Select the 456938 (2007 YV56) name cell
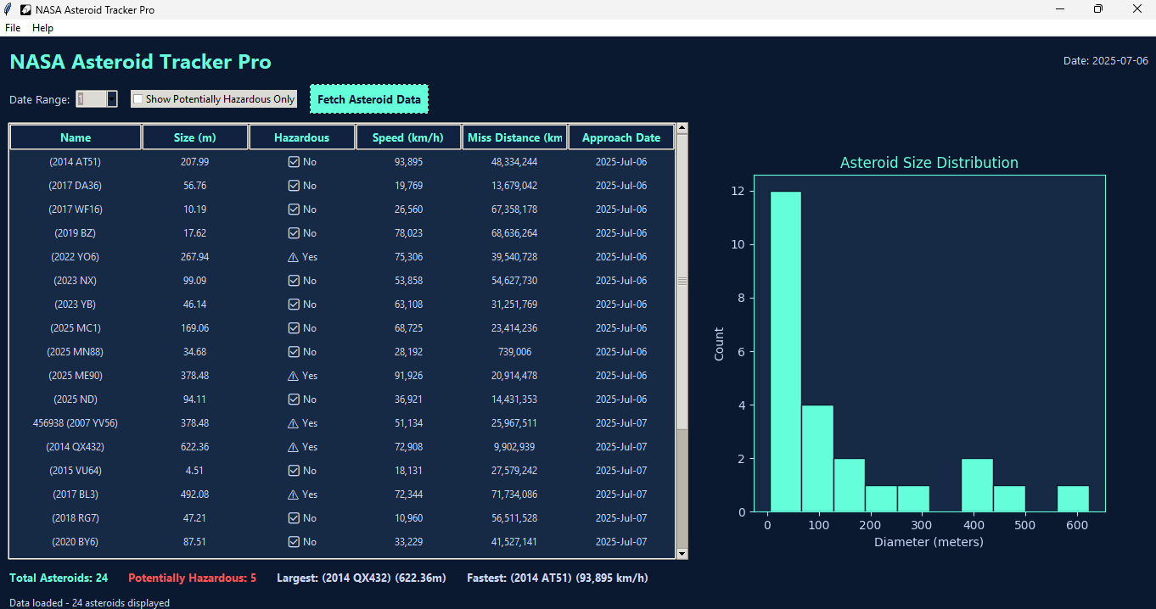Image resolution: width=1156 pixels, height=609 pixels. tap(76, 423)
